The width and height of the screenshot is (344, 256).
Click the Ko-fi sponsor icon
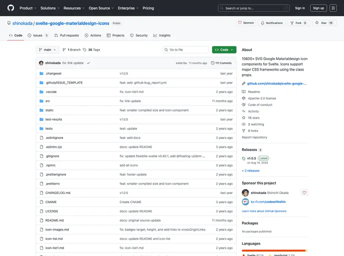(x=245, y=202)
